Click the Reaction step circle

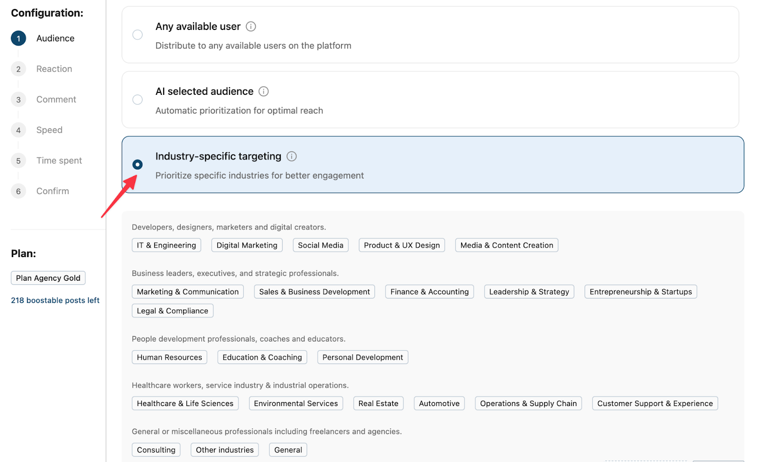click(18, 68)
